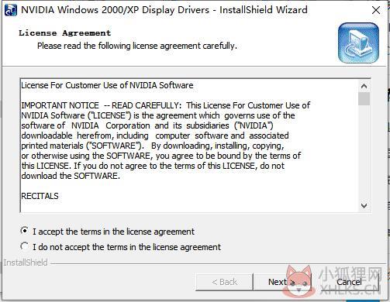Click the 'License Agreement' header label
This screenshot has width=390, height=302.
[64, 33]
